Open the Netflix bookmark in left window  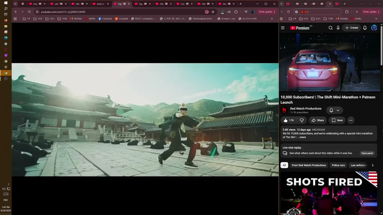90,19
